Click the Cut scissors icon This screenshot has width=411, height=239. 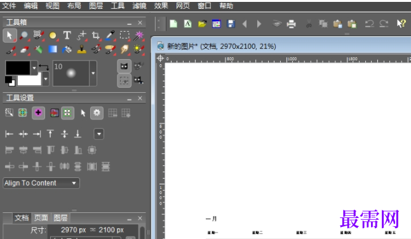tap(309, 24)
